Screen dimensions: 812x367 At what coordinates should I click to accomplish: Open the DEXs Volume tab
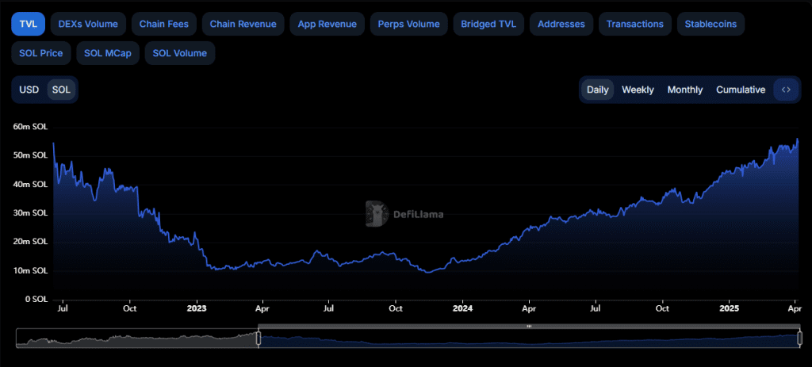click(88, 24)
